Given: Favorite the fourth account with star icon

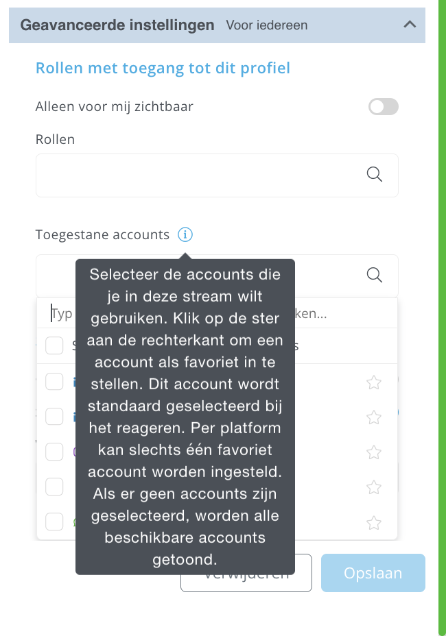Looking at the screenshot, I should pos(374,487).
